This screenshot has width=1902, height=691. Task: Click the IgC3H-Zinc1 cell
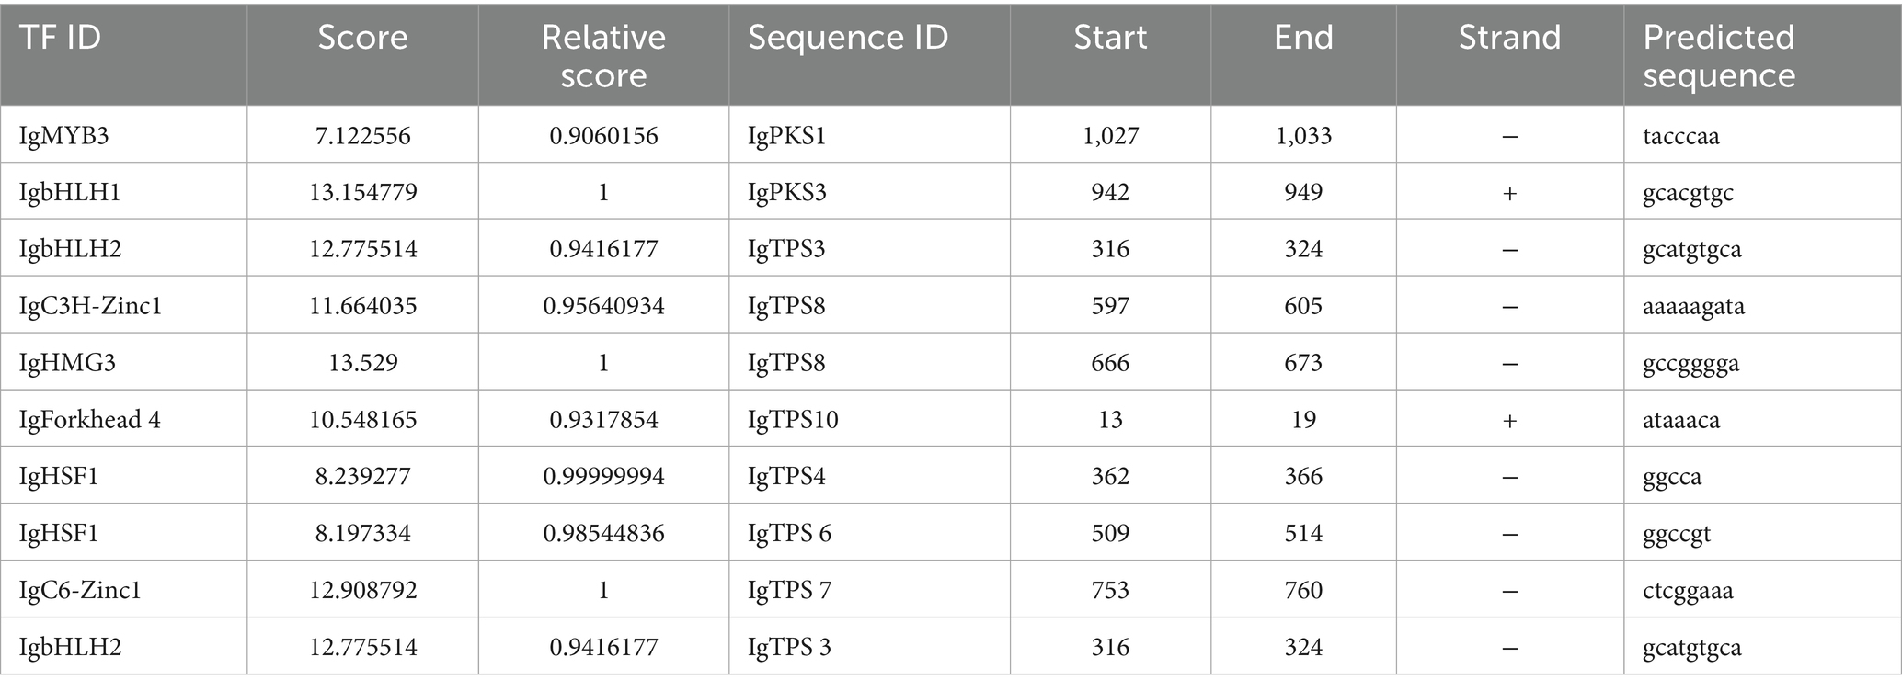click(x=90, y=306)
